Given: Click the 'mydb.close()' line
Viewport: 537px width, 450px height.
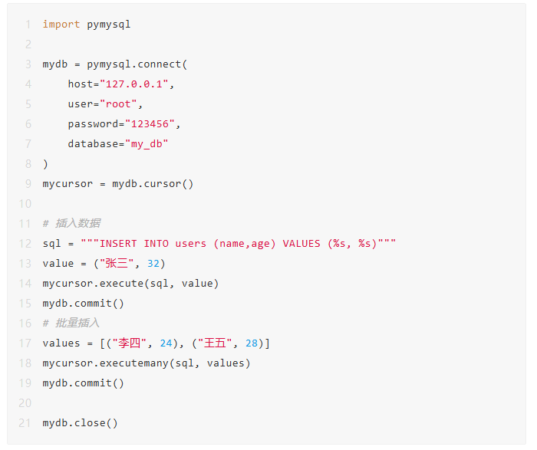Looking at the screenshot, I should 80,423.
